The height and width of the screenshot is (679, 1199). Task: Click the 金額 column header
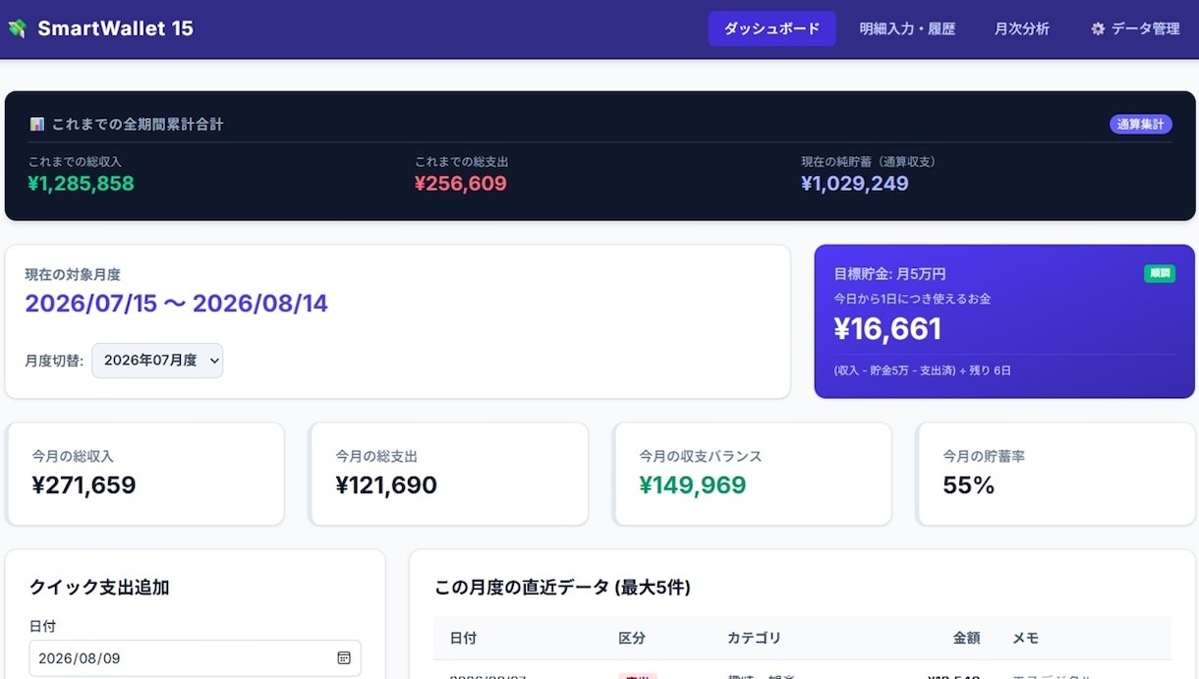click(967, 638)
